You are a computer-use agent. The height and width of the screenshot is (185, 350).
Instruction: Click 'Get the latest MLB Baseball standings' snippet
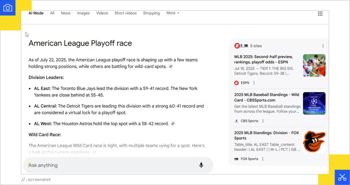tap(267, 109)
